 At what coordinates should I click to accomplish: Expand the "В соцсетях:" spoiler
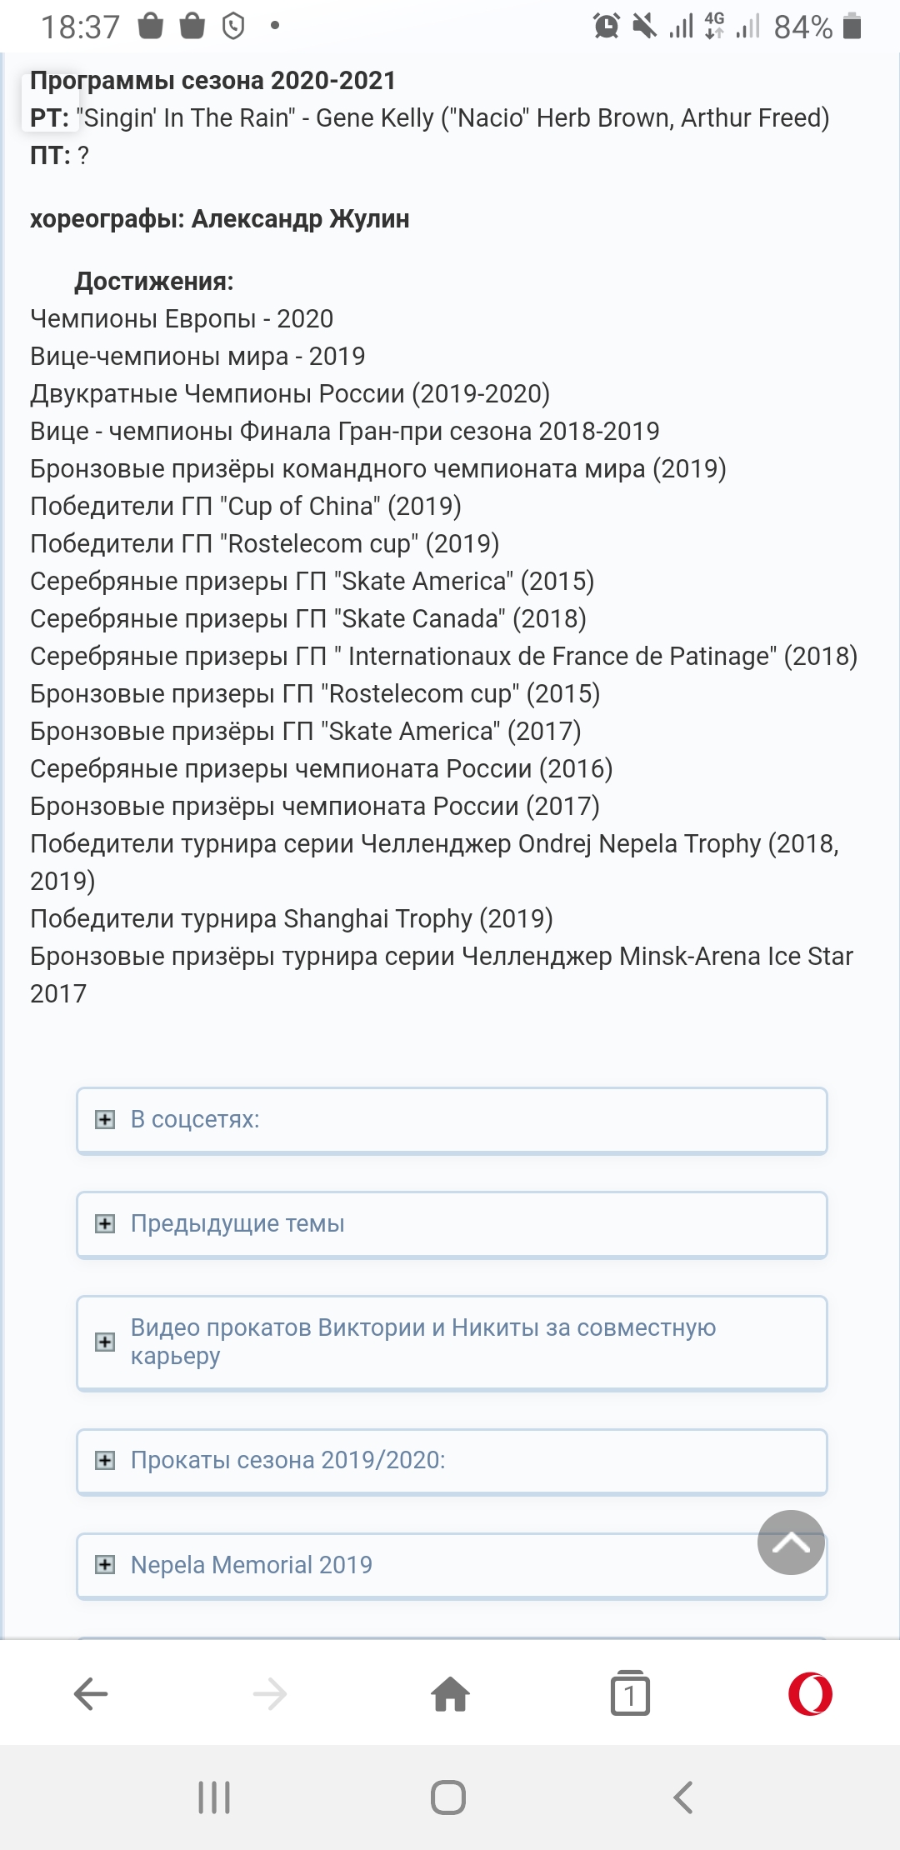[452, 1120]
